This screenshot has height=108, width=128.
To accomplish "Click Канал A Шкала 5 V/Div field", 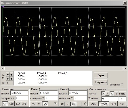I will pos(48,93).
